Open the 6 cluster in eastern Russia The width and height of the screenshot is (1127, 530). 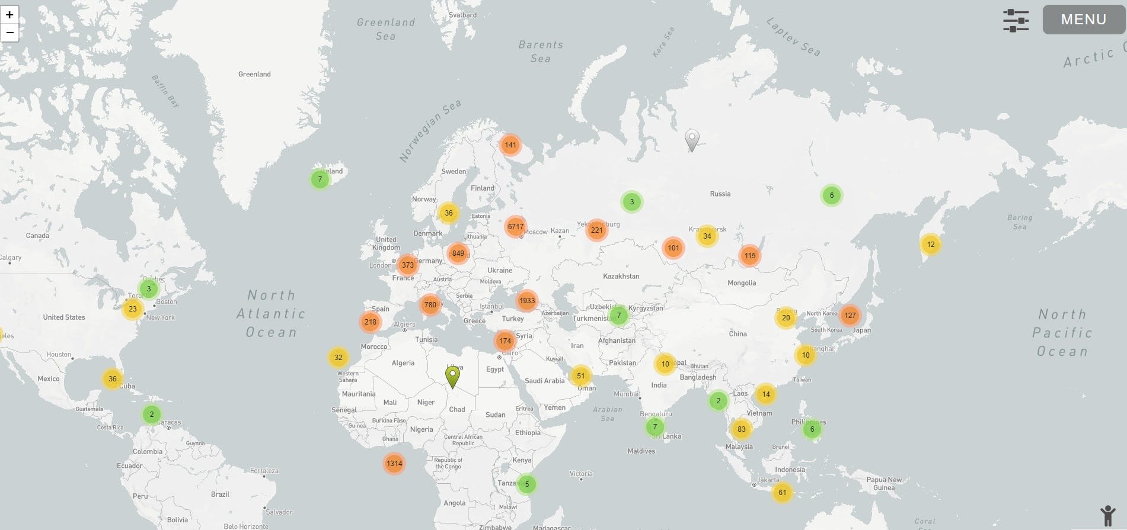832,195
